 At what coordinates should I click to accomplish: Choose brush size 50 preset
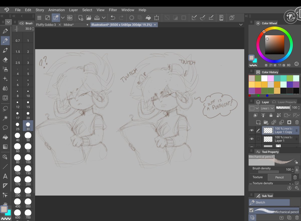tap(28, 137)
